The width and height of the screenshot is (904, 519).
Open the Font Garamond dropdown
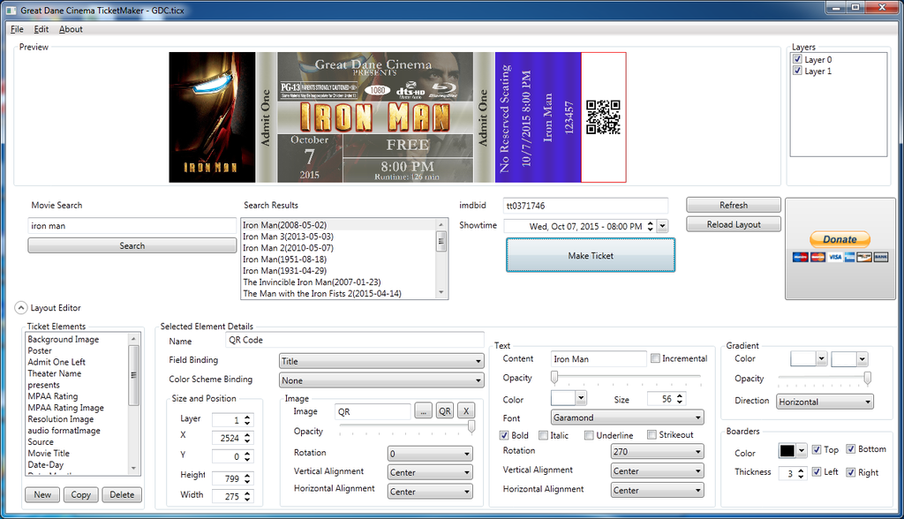click(x=628, y=417)
